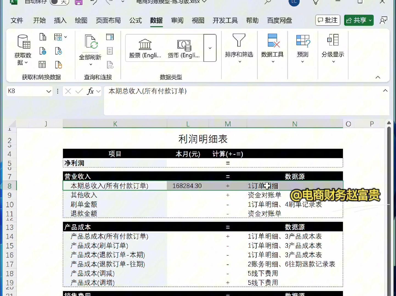396x296 pixels.
Task: Select column N header
Action: (295, 124)
